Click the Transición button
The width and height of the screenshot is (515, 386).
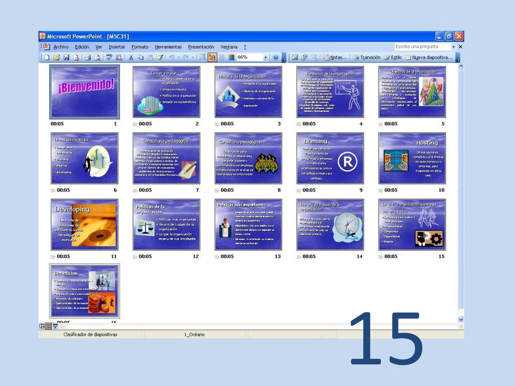[367, 57]
